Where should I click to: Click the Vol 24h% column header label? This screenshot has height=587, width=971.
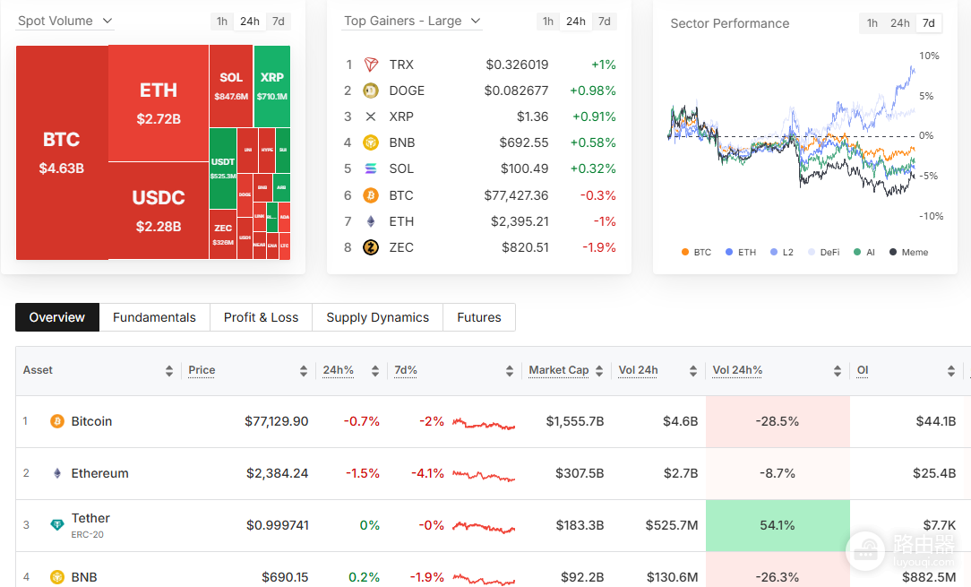(737, 370)
